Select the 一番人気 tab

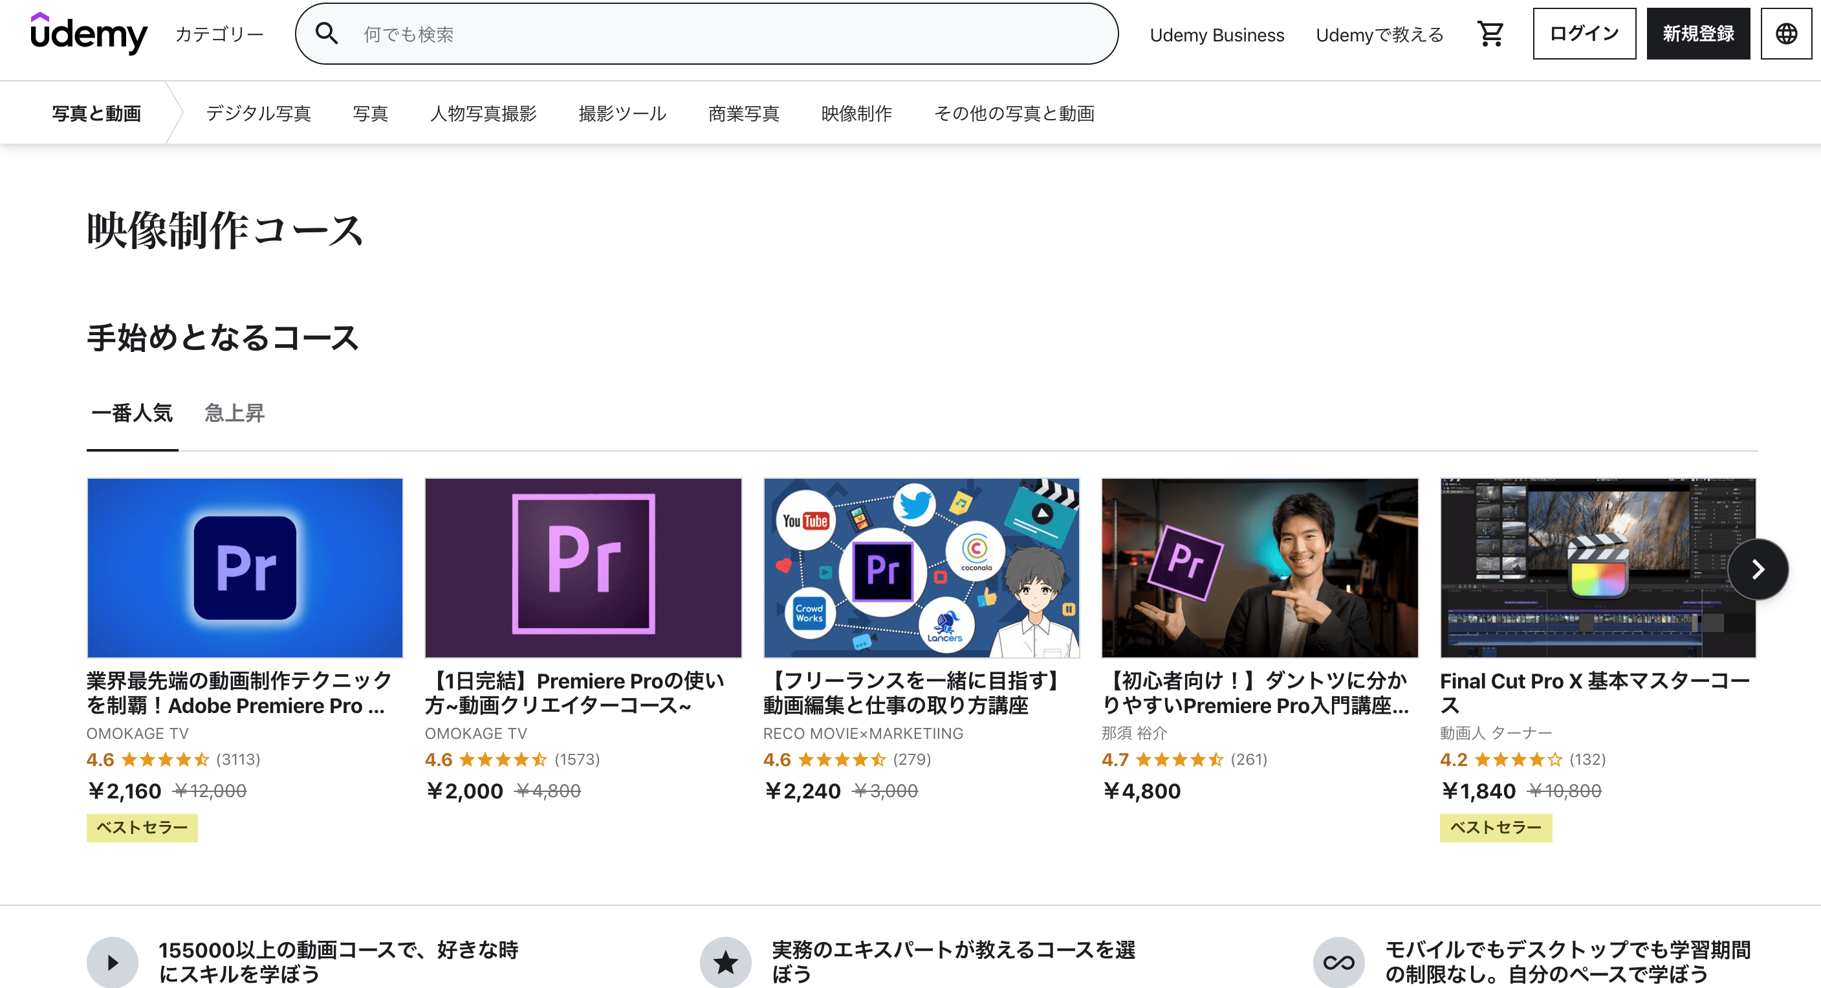coord(132,413)
